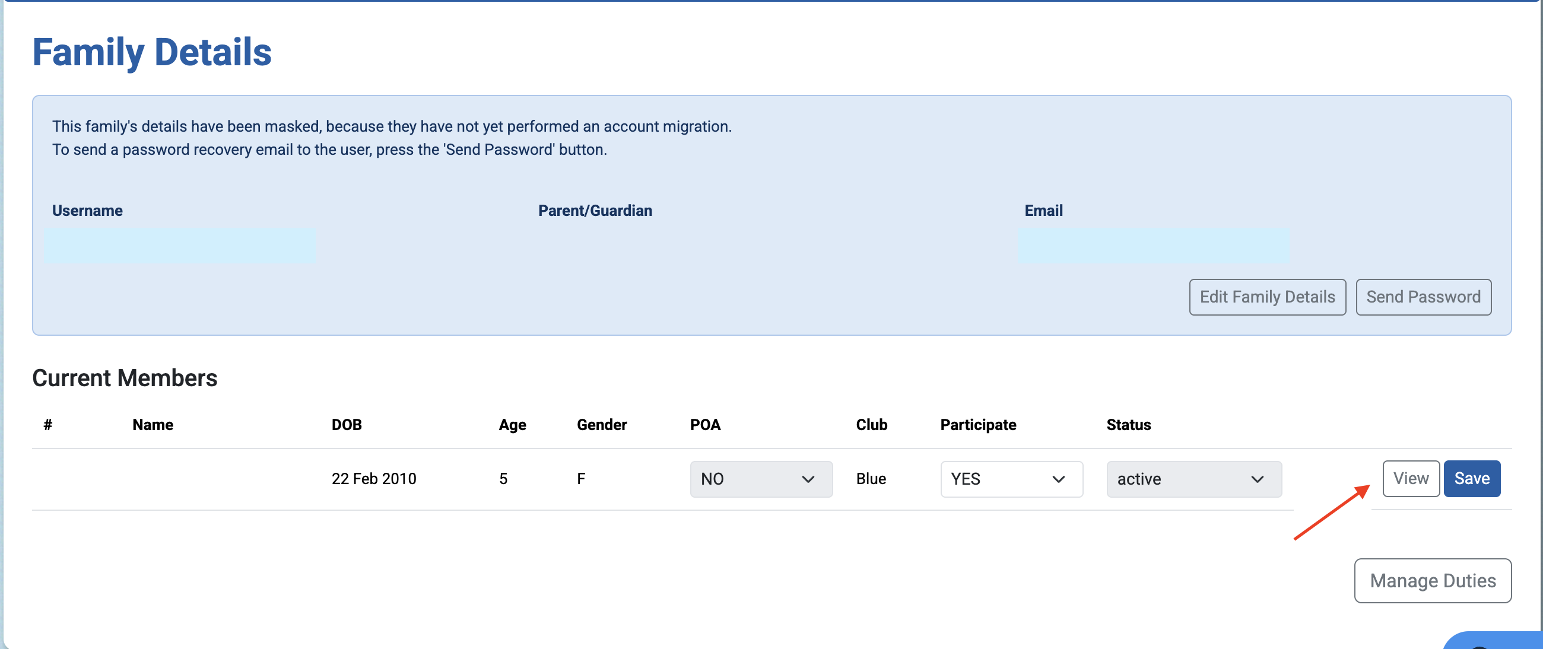This screenshot has width=1543, height=649.
Task: Click the Parent/Guardian label
Action: point(595,211)
